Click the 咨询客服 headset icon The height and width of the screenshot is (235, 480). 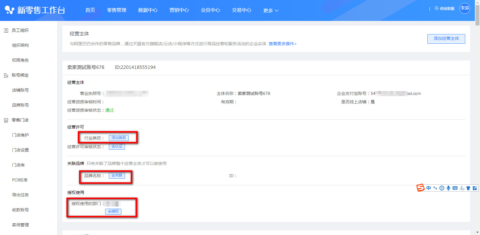[436, 9]
